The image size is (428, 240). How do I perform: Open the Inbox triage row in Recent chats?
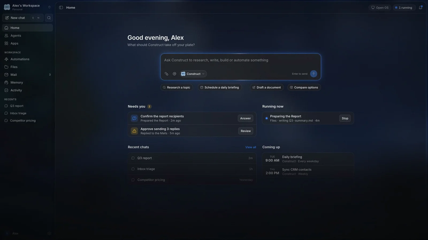(x=192, y=169)
